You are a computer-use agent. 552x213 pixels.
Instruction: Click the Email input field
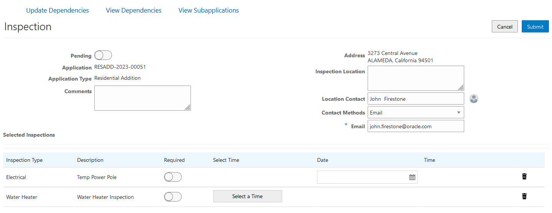coord(416,126)
